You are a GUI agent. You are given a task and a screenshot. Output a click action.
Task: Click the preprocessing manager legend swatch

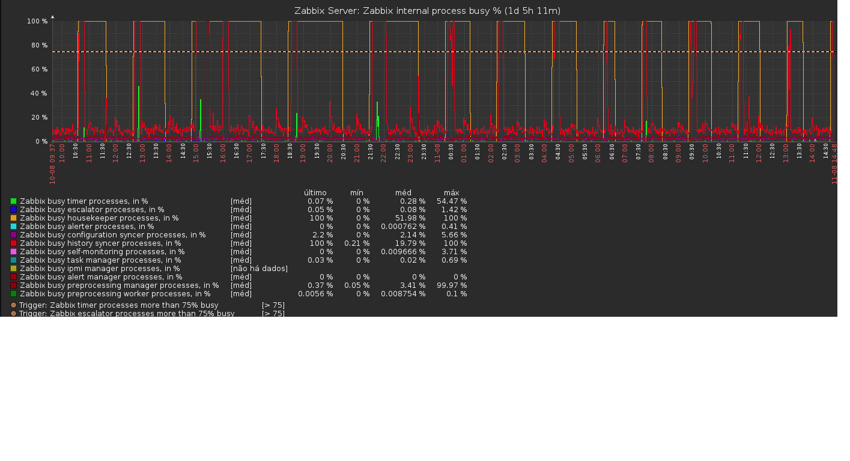pos(13,285)
